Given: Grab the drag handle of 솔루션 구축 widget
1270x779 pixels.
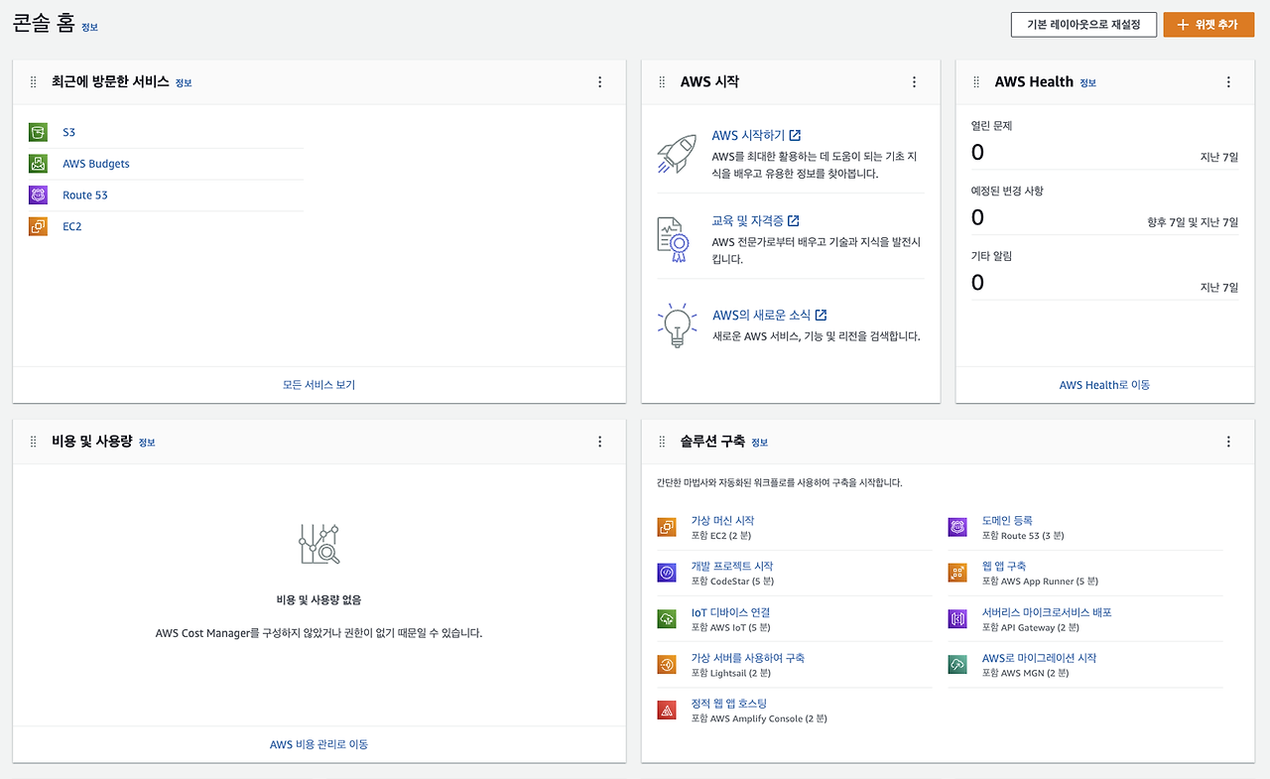Looking at the screenshot, I should [x=662, y=442].
